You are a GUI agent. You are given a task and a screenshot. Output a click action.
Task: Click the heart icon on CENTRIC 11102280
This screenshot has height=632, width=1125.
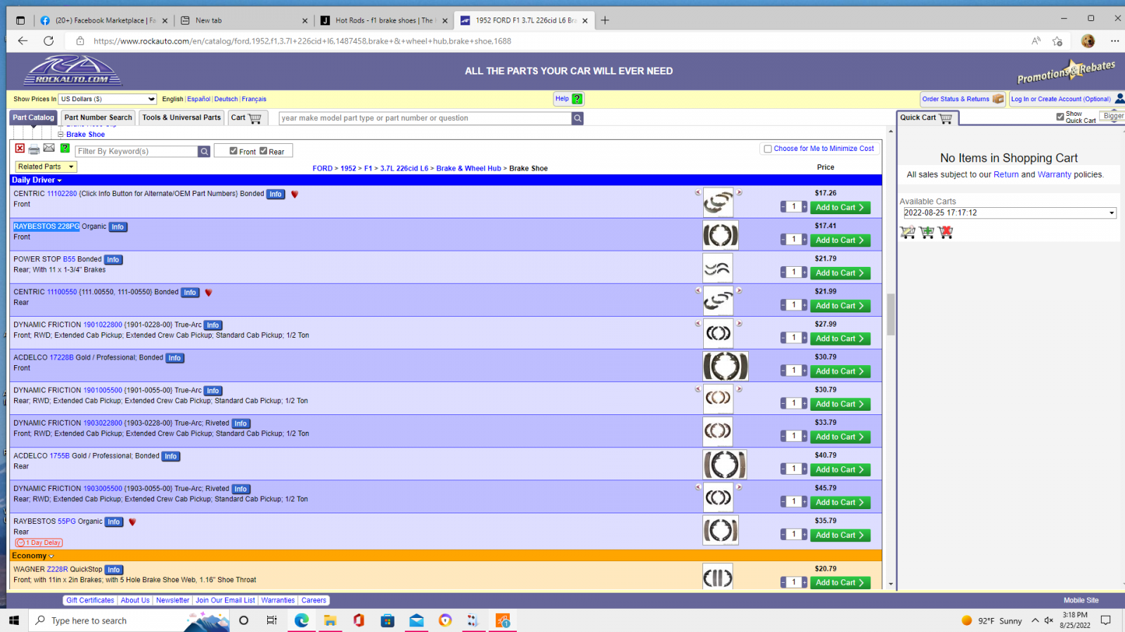pos(295,195)
